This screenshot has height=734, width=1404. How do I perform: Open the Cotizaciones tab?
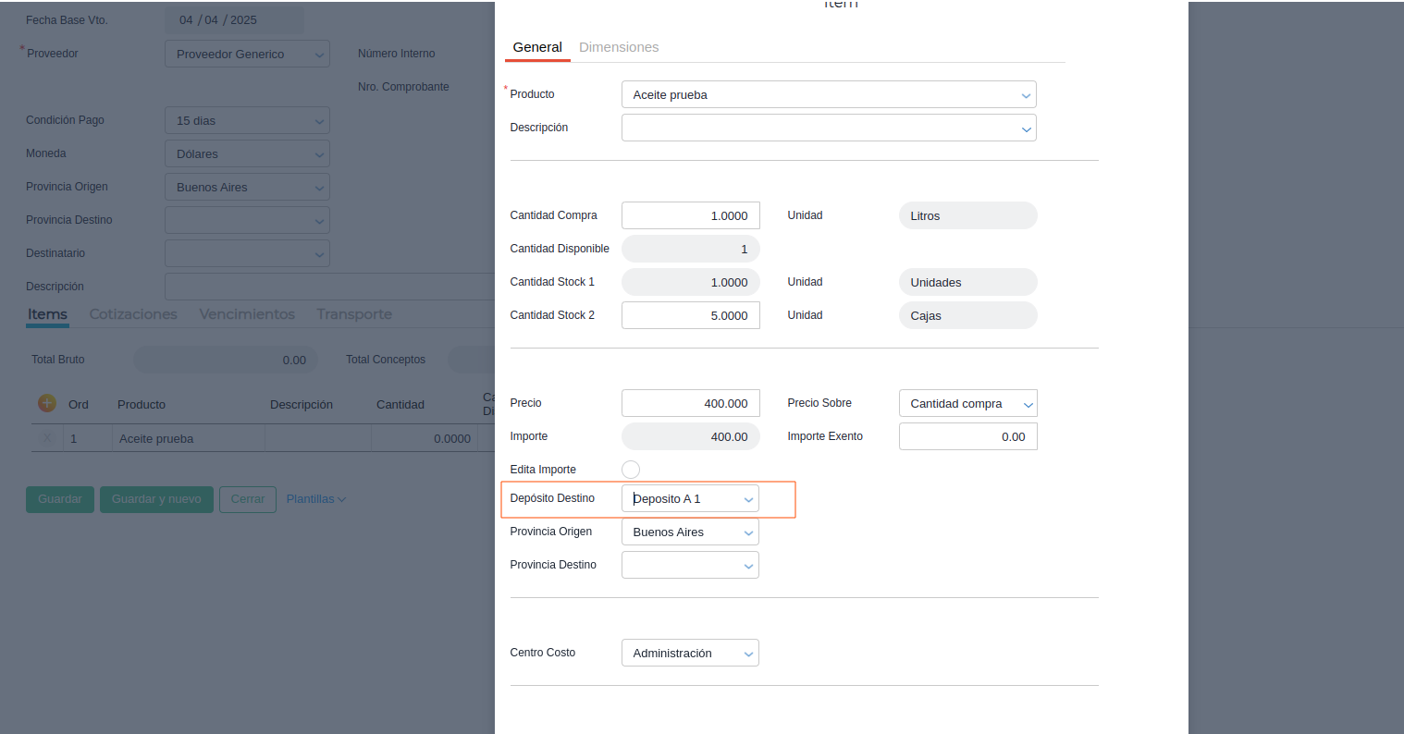[133, 314]
